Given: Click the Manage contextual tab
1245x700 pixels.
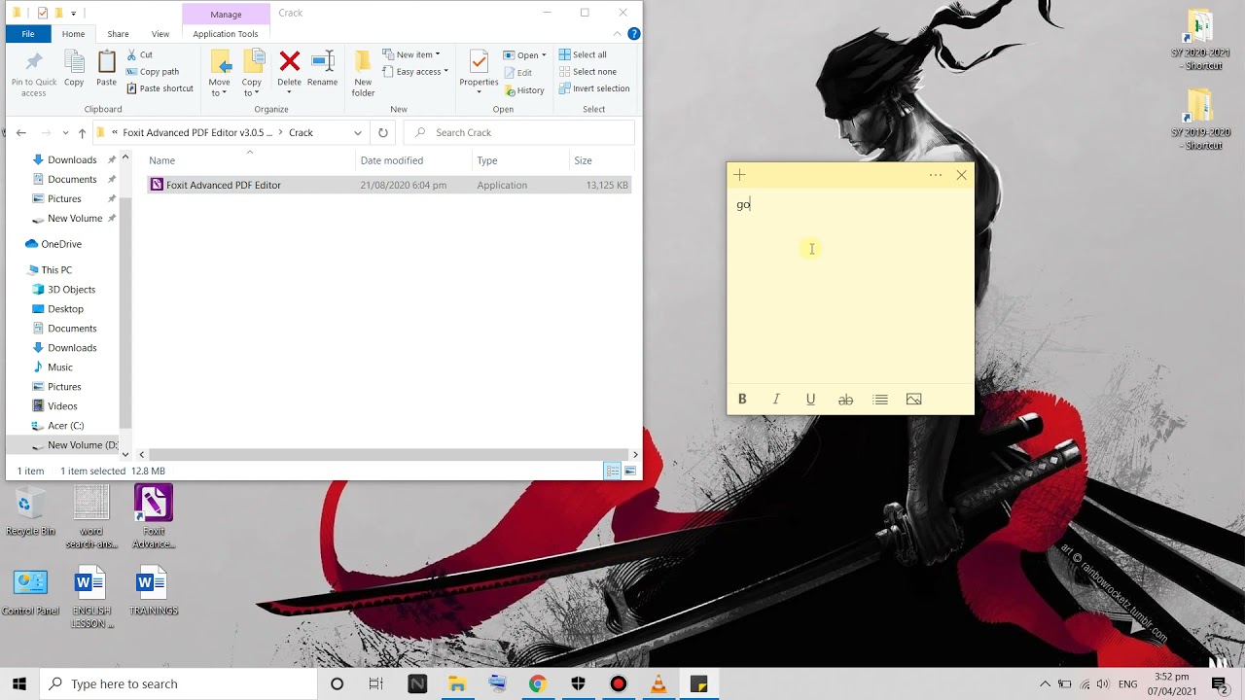Looking at the screenshot, I should coord(226,14).
